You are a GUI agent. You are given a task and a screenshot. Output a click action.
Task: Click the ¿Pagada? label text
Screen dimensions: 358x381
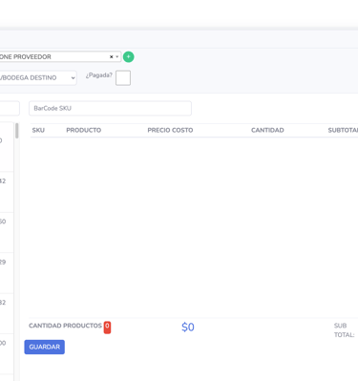[99, 75]
